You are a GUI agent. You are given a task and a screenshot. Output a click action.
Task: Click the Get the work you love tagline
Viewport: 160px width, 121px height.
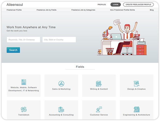point(17,31)
